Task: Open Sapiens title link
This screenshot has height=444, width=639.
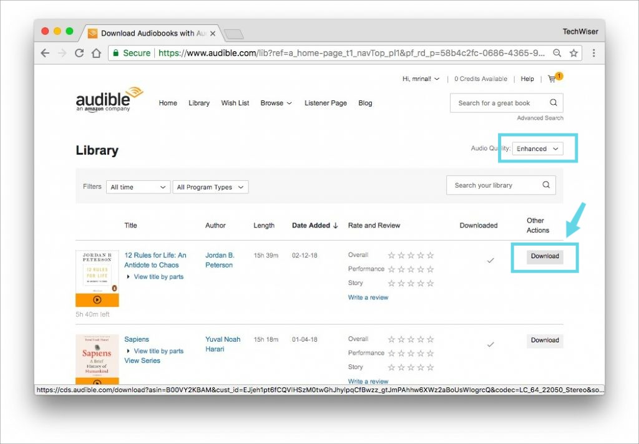Action: click(x=137, y=339)
